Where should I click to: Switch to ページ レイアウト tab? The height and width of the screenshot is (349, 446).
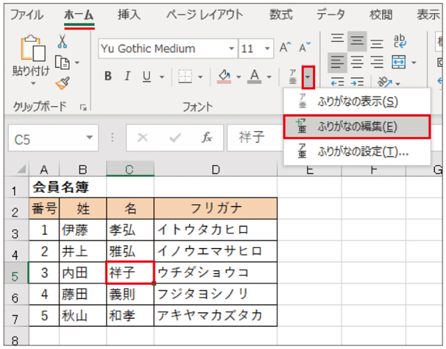[205, 15]
